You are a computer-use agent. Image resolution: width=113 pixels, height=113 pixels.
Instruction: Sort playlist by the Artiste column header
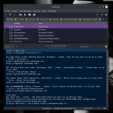tap(25, 23)
